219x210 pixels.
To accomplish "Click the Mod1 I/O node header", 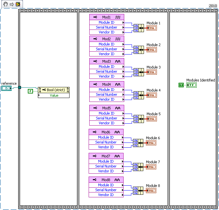I will coord(107,17).
